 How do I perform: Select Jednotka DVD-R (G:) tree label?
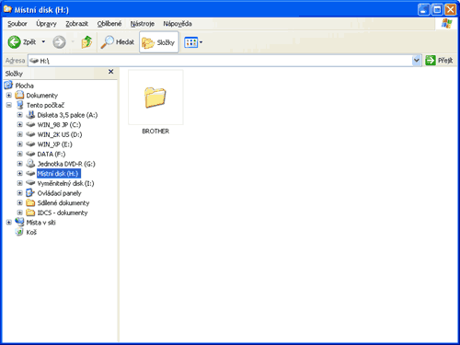click(66, 164)
